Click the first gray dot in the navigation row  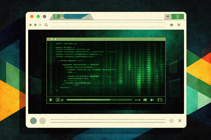(x=30, y=25)
